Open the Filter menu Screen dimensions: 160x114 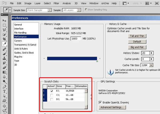click(56, 3)
